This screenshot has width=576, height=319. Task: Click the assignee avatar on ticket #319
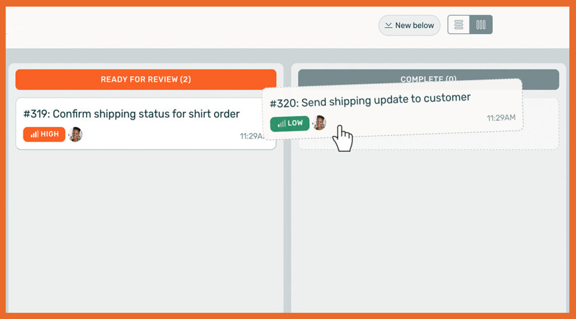75,135
